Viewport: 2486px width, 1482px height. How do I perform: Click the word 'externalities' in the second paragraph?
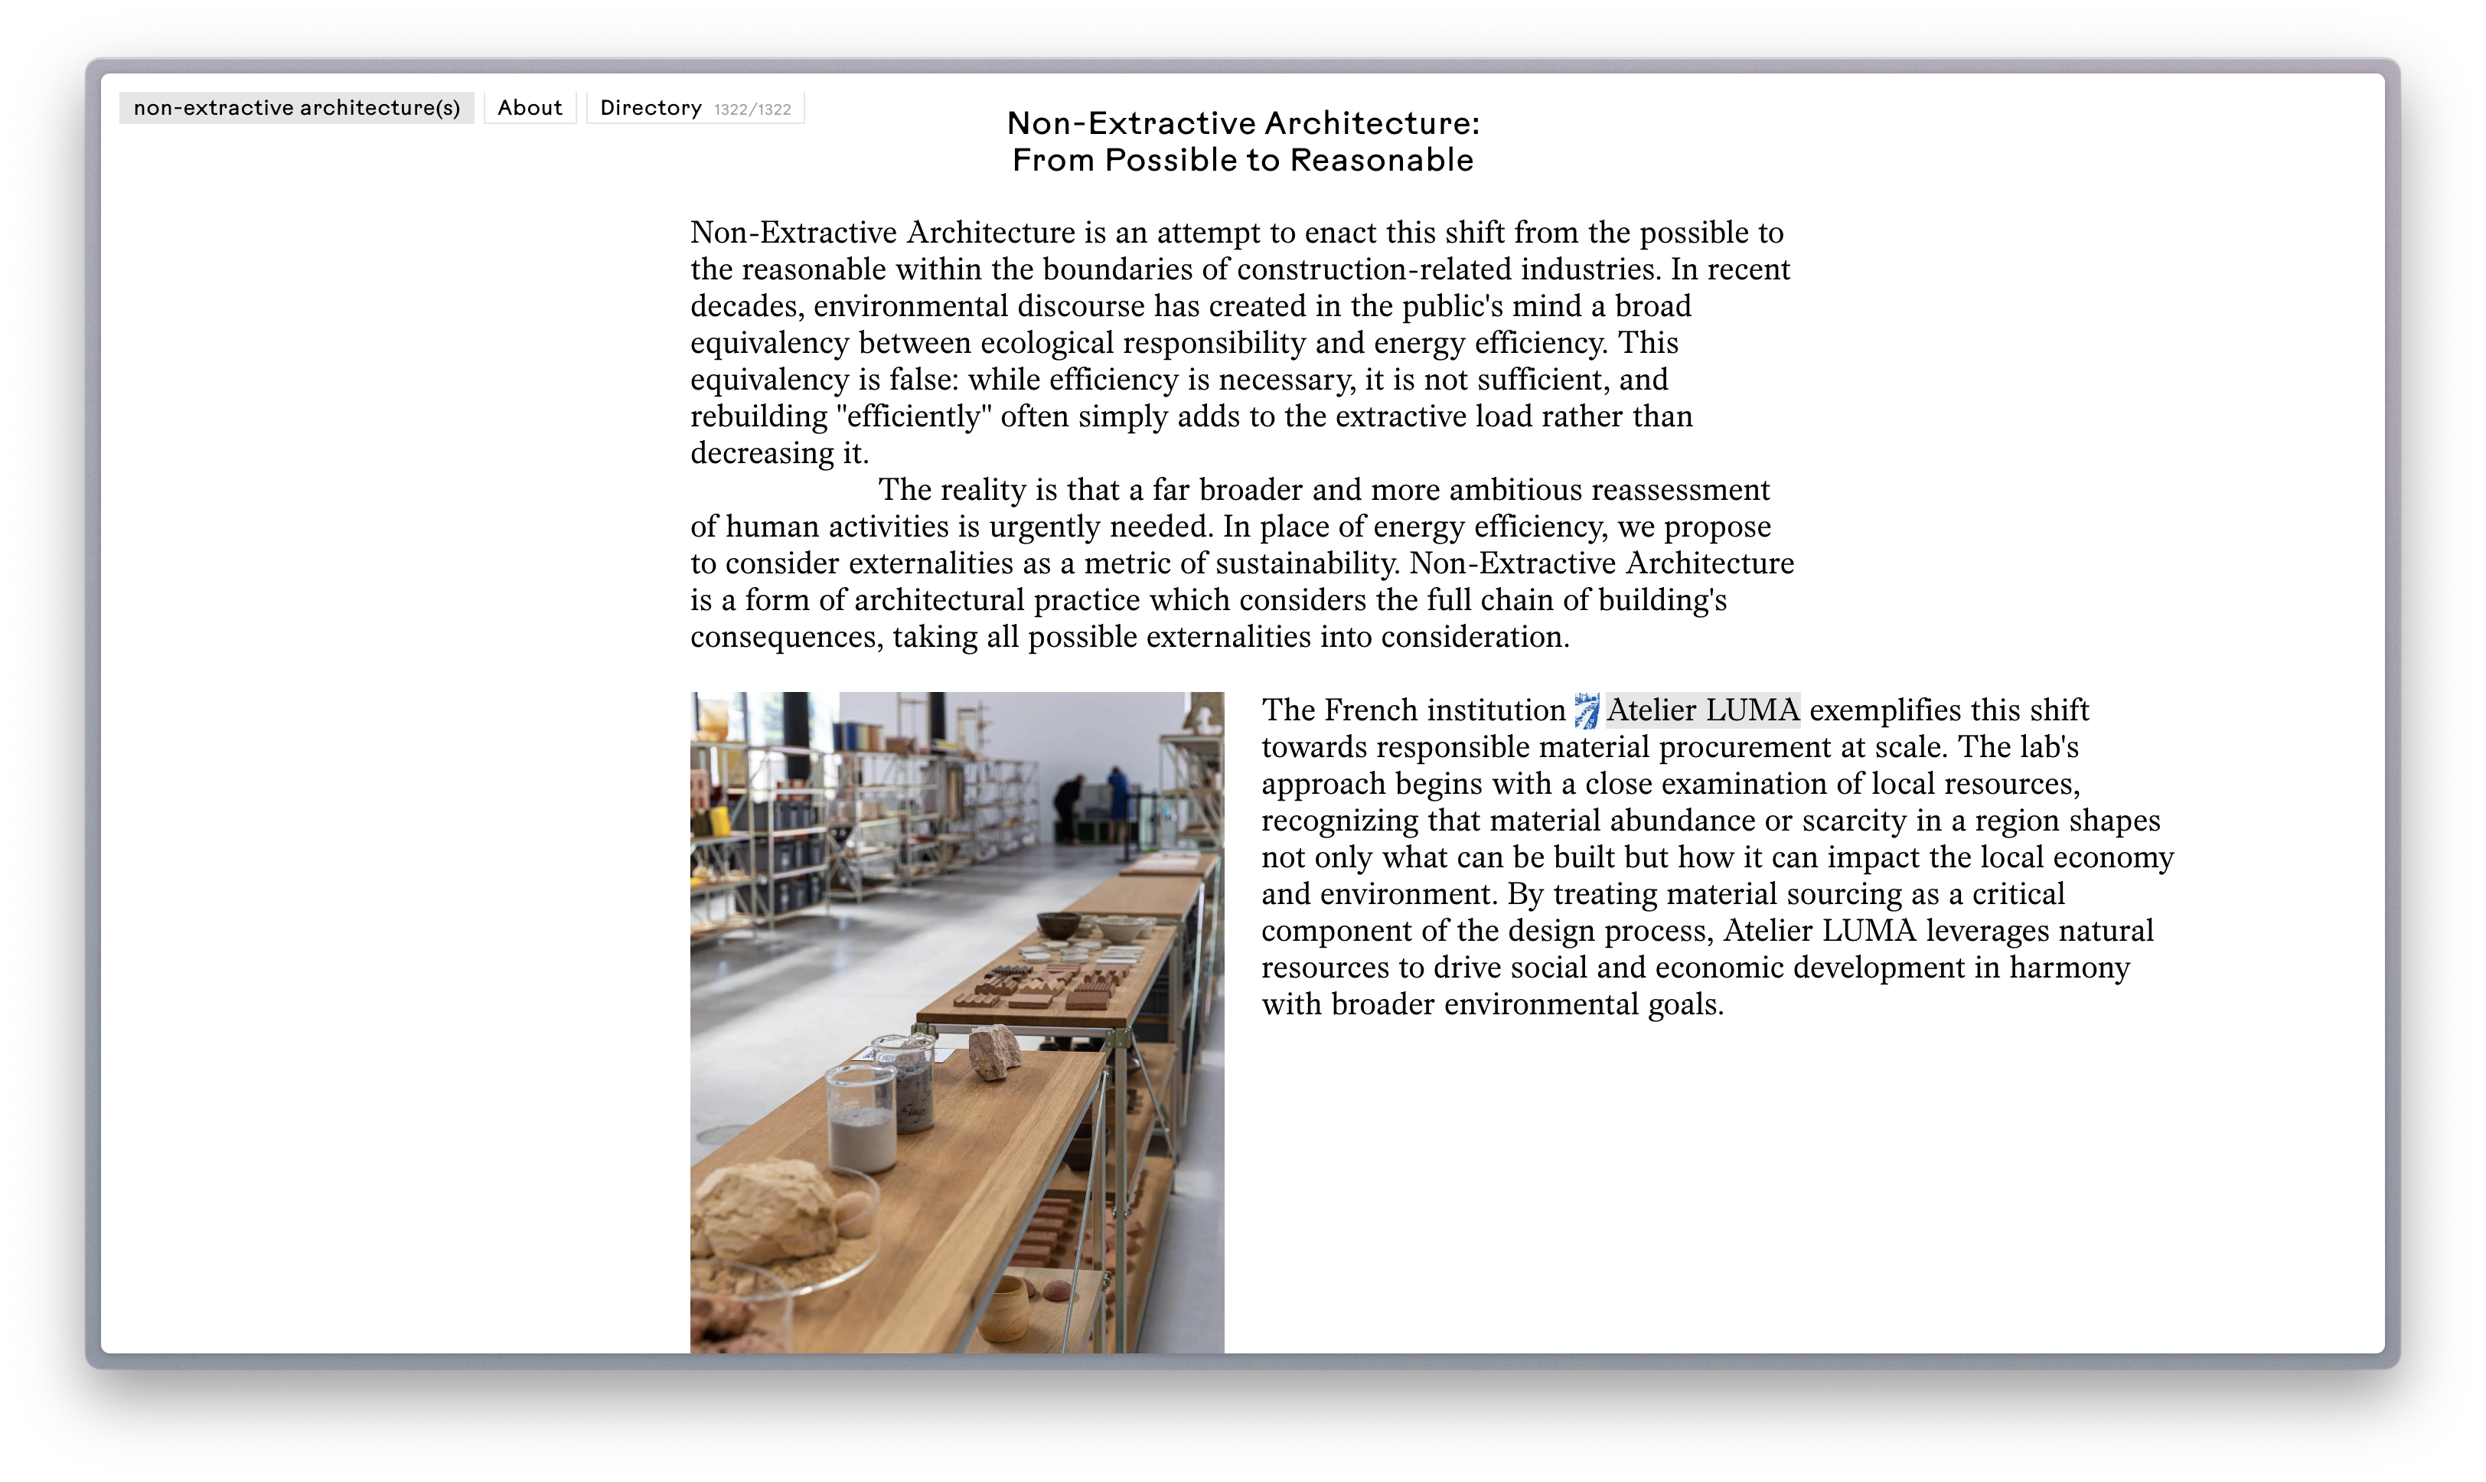click(x=931, y=563)
